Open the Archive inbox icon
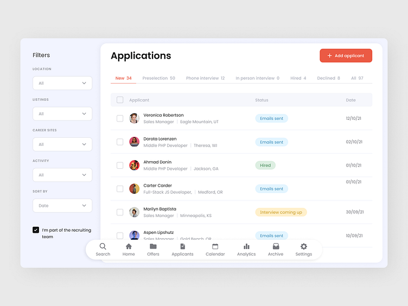 pos(276,246)
